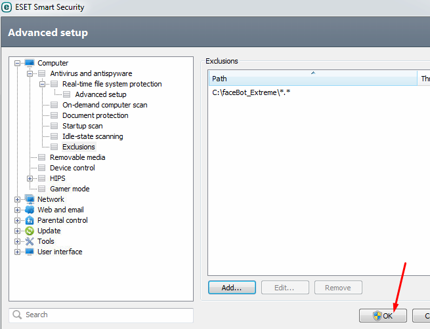The height and width of the screenshot is (329, 430).
Task: Click the page icon beside Device control
Action: 41,168
